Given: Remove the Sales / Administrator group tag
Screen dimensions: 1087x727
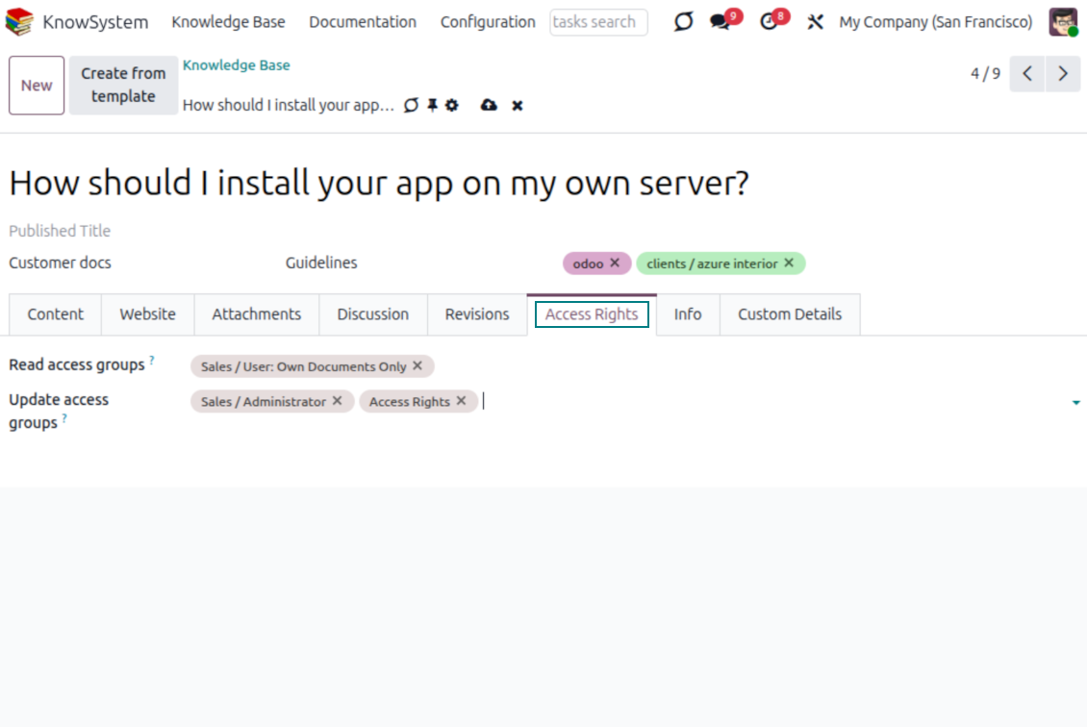Looking at the screenshot, I should (338, 401).
